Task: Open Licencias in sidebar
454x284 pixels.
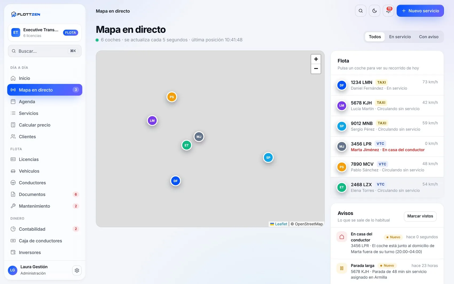Action: (x=45, y=159)
